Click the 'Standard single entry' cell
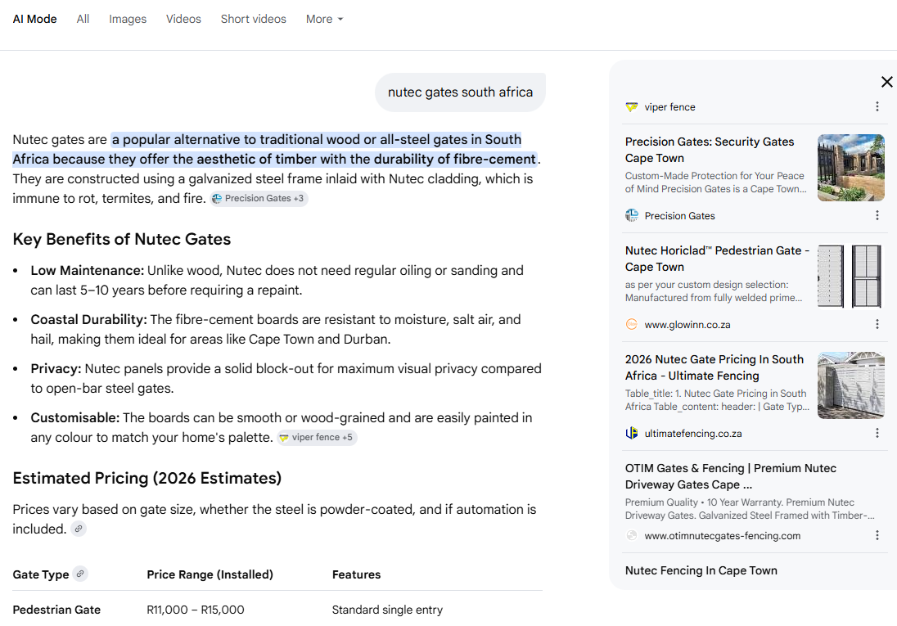Viewport: 897px width, 626px height. click(x=387, y=610)
